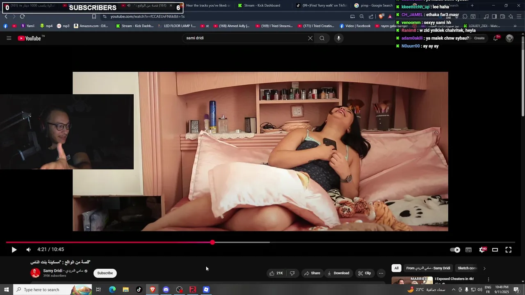The height and width of the screenshot is (295, 525).
Task: Open the Samy Dridi channel name link
Action: pyautogui.click(x=64, y=271)
